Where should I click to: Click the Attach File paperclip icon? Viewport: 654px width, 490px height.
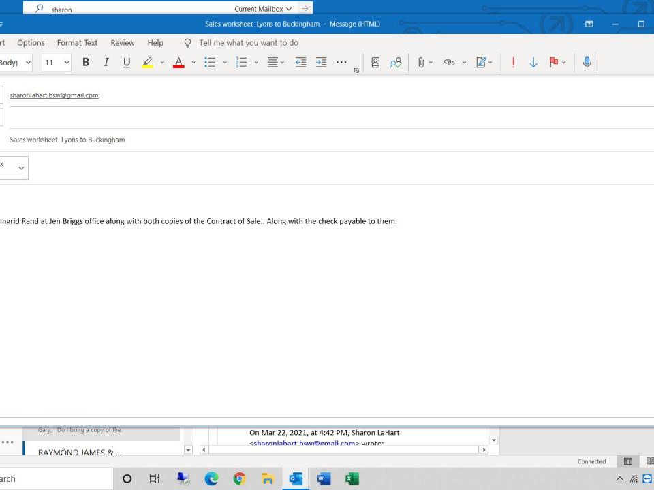[421, 63]
